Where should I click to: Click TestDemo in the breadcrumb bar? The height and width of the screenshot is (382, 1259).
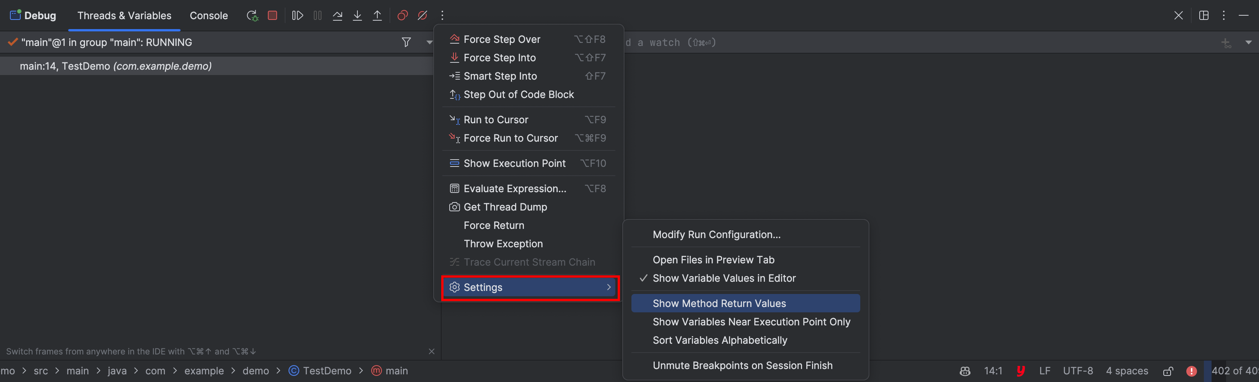(x=326, y=371)
